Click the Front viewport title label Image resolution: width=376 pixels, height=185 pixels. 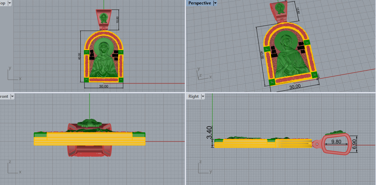point(4,96)
